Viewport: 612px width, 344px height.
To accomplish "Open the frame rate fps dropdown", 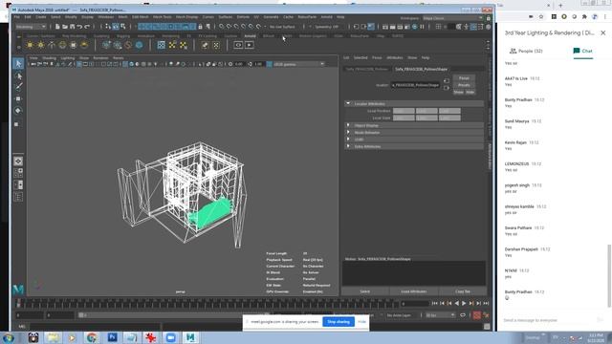I will 440,315.
